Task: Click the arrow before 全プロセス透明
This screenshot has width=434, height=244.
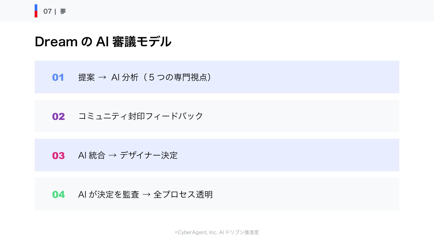Action: pyautogui.click(x=146, y=195)
